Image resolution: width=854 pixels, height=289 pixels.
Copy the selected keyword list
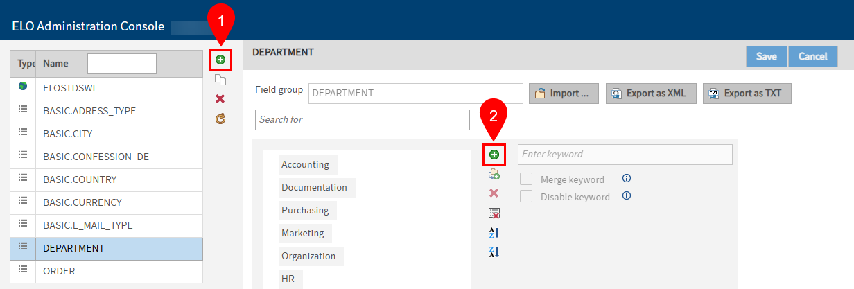(x=220, y=79)
